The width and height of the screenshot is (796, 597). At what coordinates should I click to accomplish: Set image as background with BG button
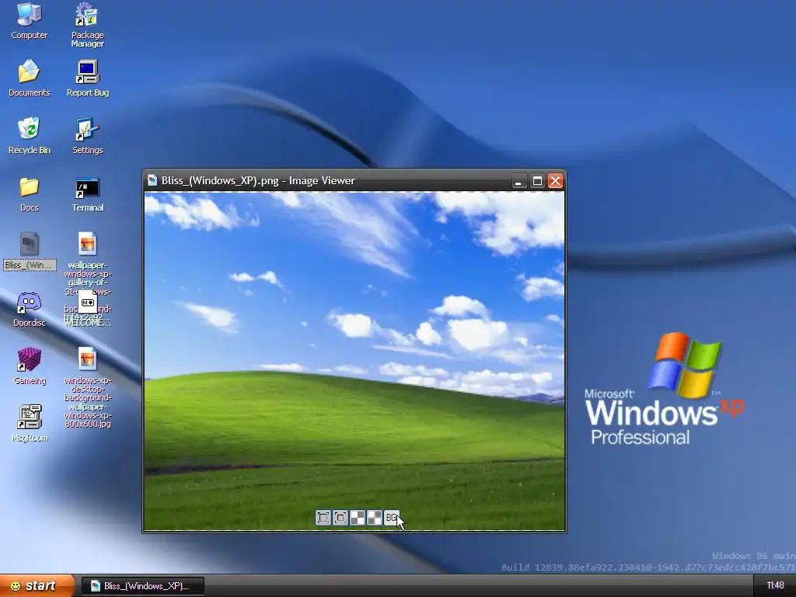point(392,518)
